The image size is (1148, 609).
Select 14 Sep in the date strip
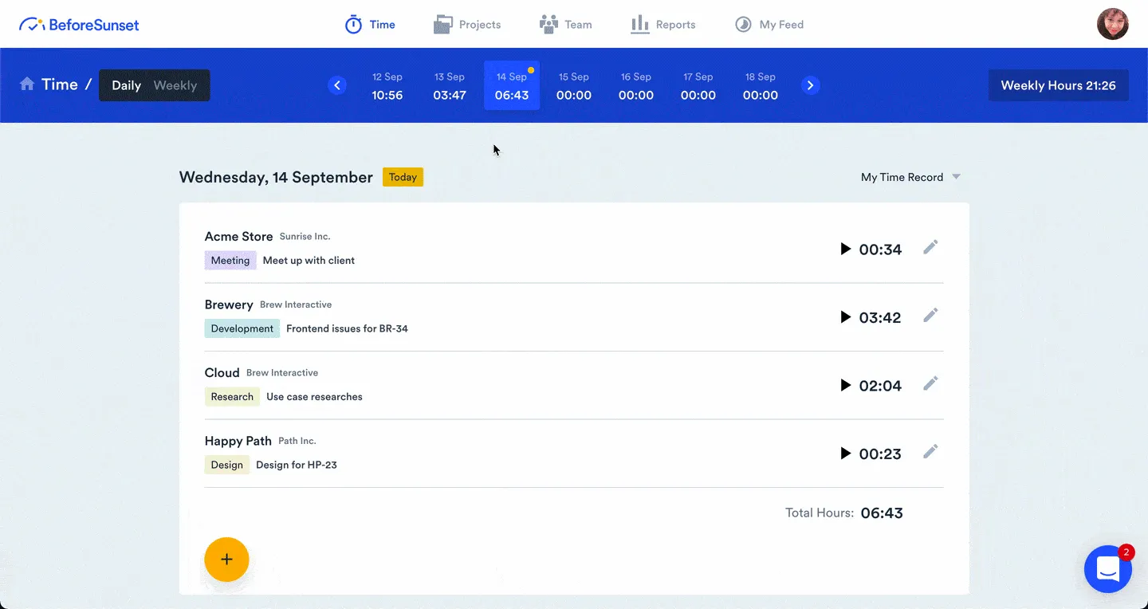click(x=512, y=85)
